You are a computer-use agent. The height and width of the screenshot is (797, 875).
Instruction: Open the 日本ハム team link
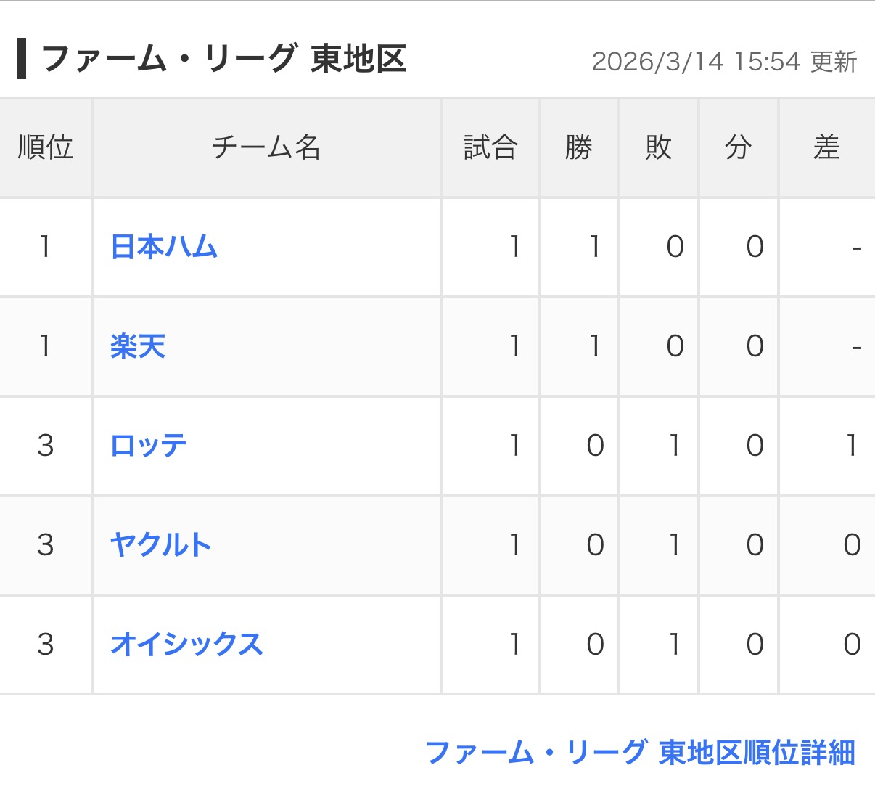[x=164, y=248]
